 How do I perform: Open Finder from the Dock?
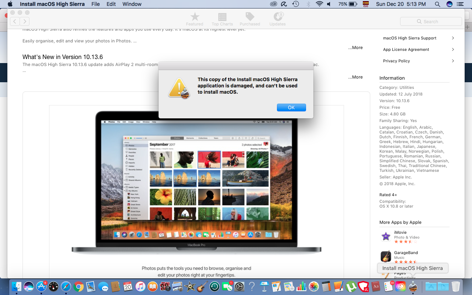[x=17, y=287]
